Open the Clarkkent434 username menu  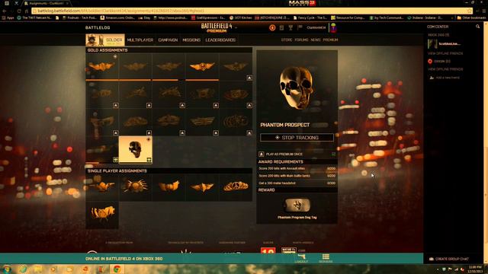coord(316,27)
